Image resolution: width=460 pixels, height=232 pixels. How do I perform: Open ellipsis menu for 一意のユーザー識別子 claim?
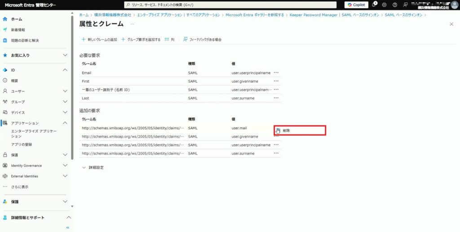pyautogui.click(x=276, y=89)
